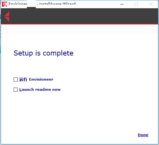Click the 'Setup is complete' heading
The width and height of the screenshot is (159, 145).
click(x=43, y=53)
